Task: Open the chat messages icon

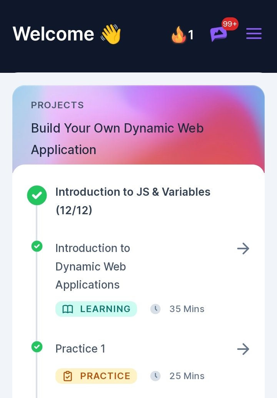Action: (x=218, y=34)
